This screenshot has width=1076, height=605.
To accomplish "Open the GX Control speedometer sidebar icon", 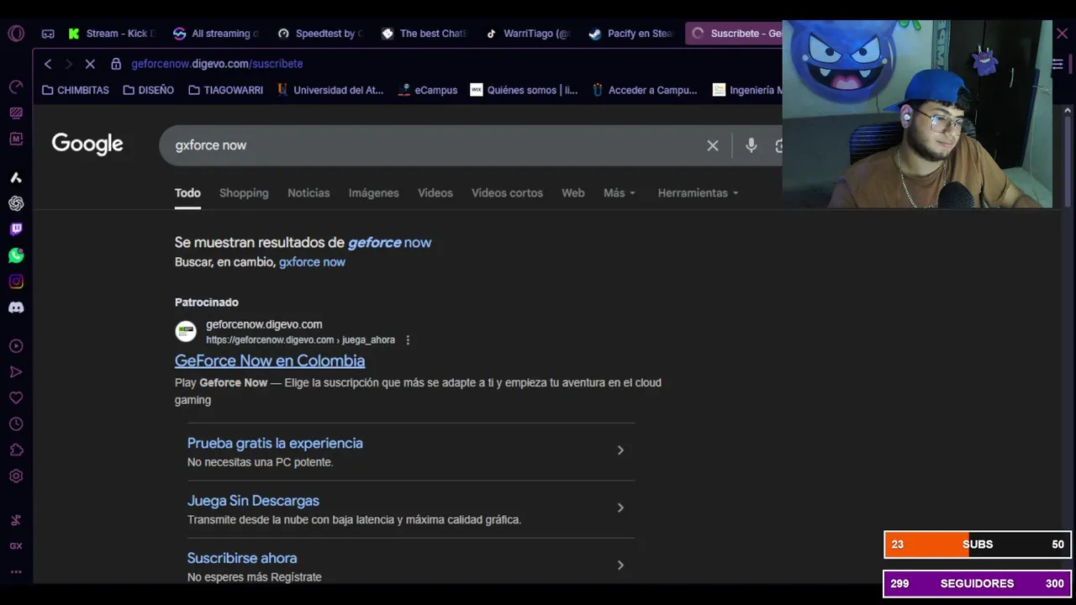I will point(16,87).
